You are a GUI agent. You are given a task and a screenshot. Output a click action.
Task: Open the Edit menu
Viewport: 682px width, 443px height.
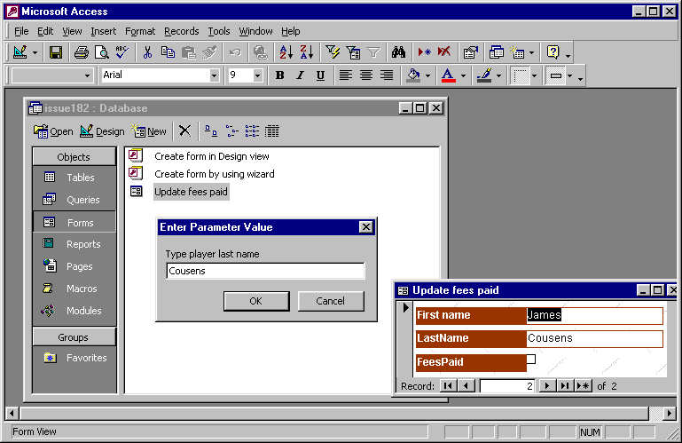point(45,31)
